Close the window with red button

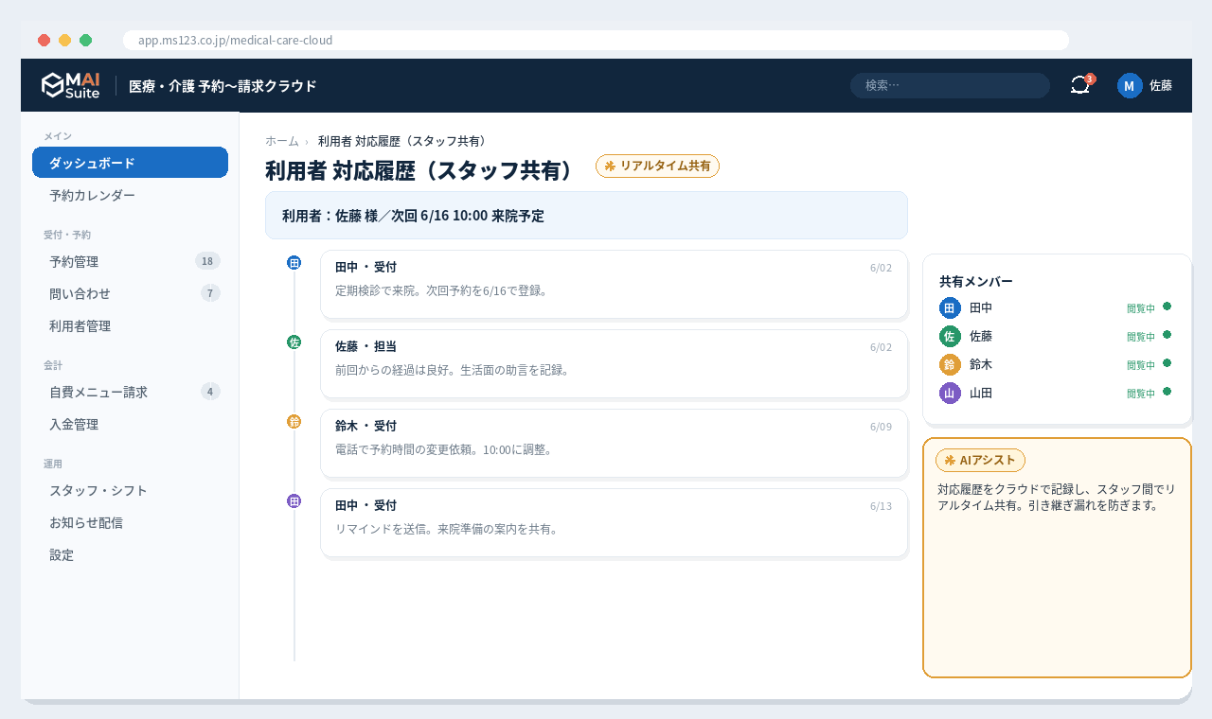[44, 40]
